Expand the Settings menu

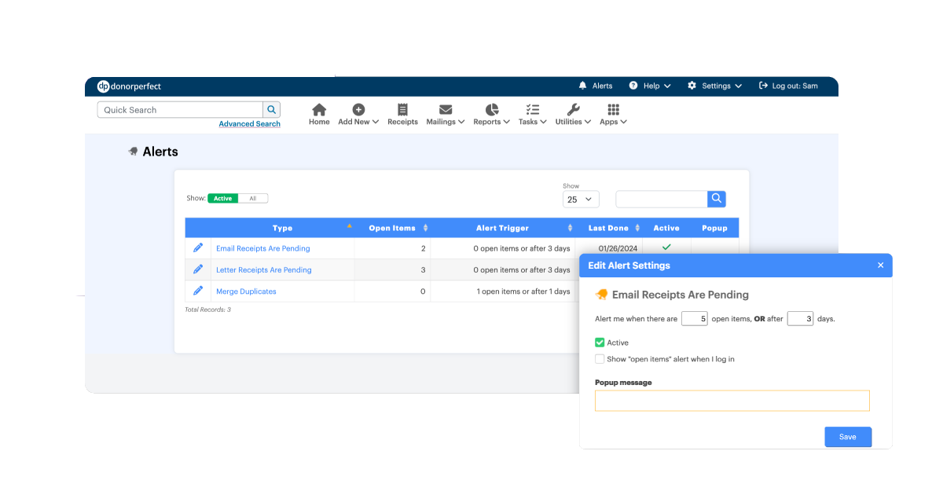(x=714, y=86)
